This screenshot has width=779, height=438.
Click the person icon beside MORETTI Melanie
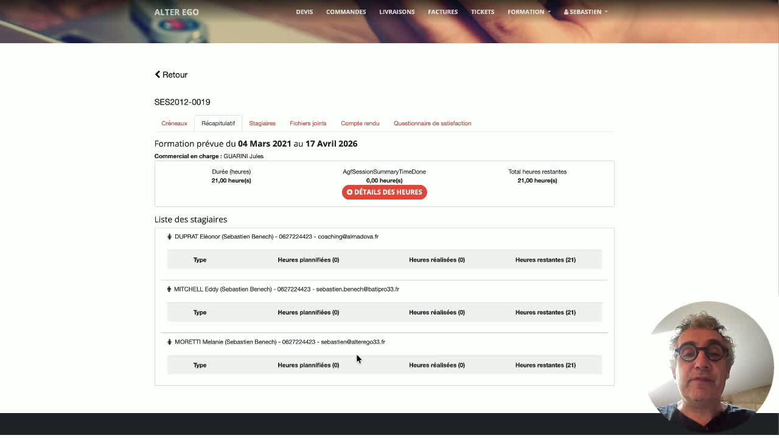click(170, 342)
